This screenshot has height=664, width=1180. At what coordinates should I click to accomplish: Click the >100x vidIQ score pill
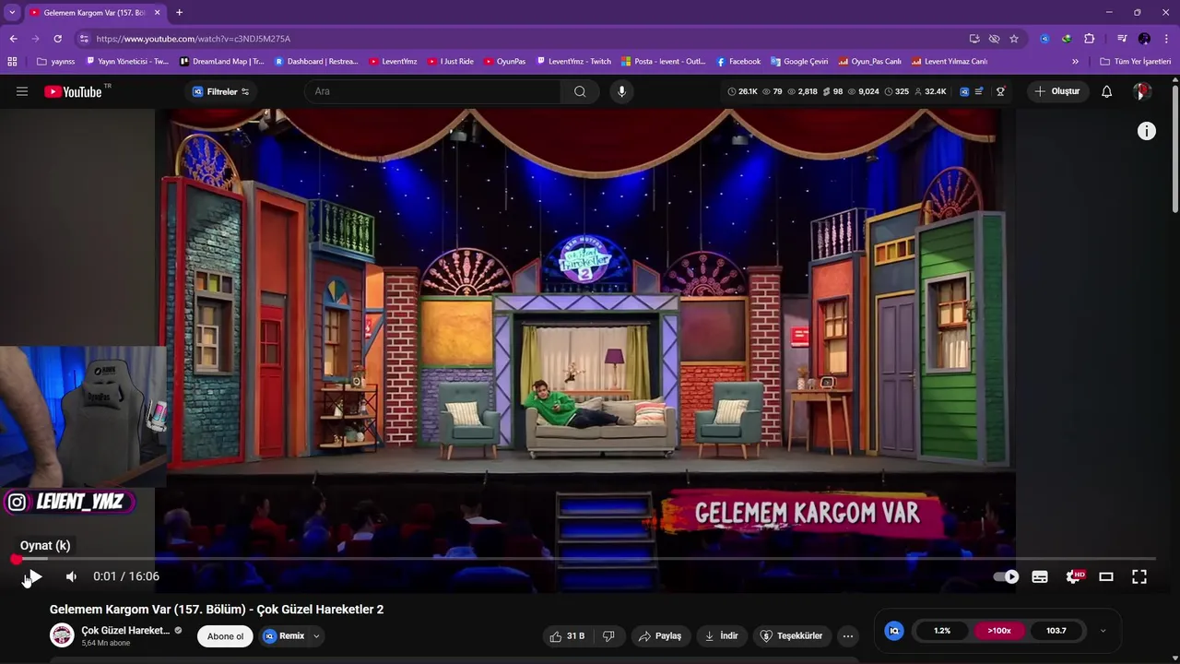999,631
